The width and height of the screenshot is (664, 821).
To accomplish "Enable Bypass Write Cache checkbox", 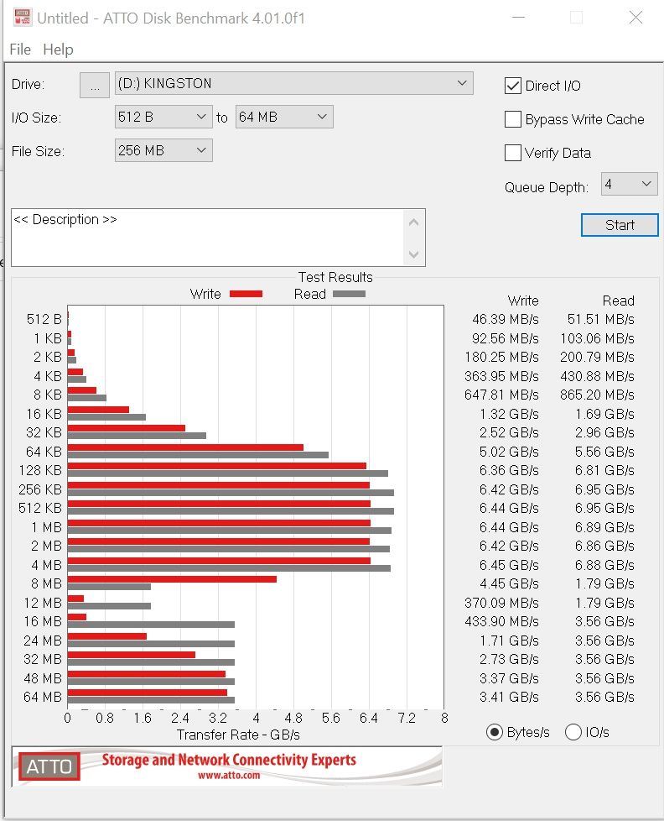I will click(513, 119).
